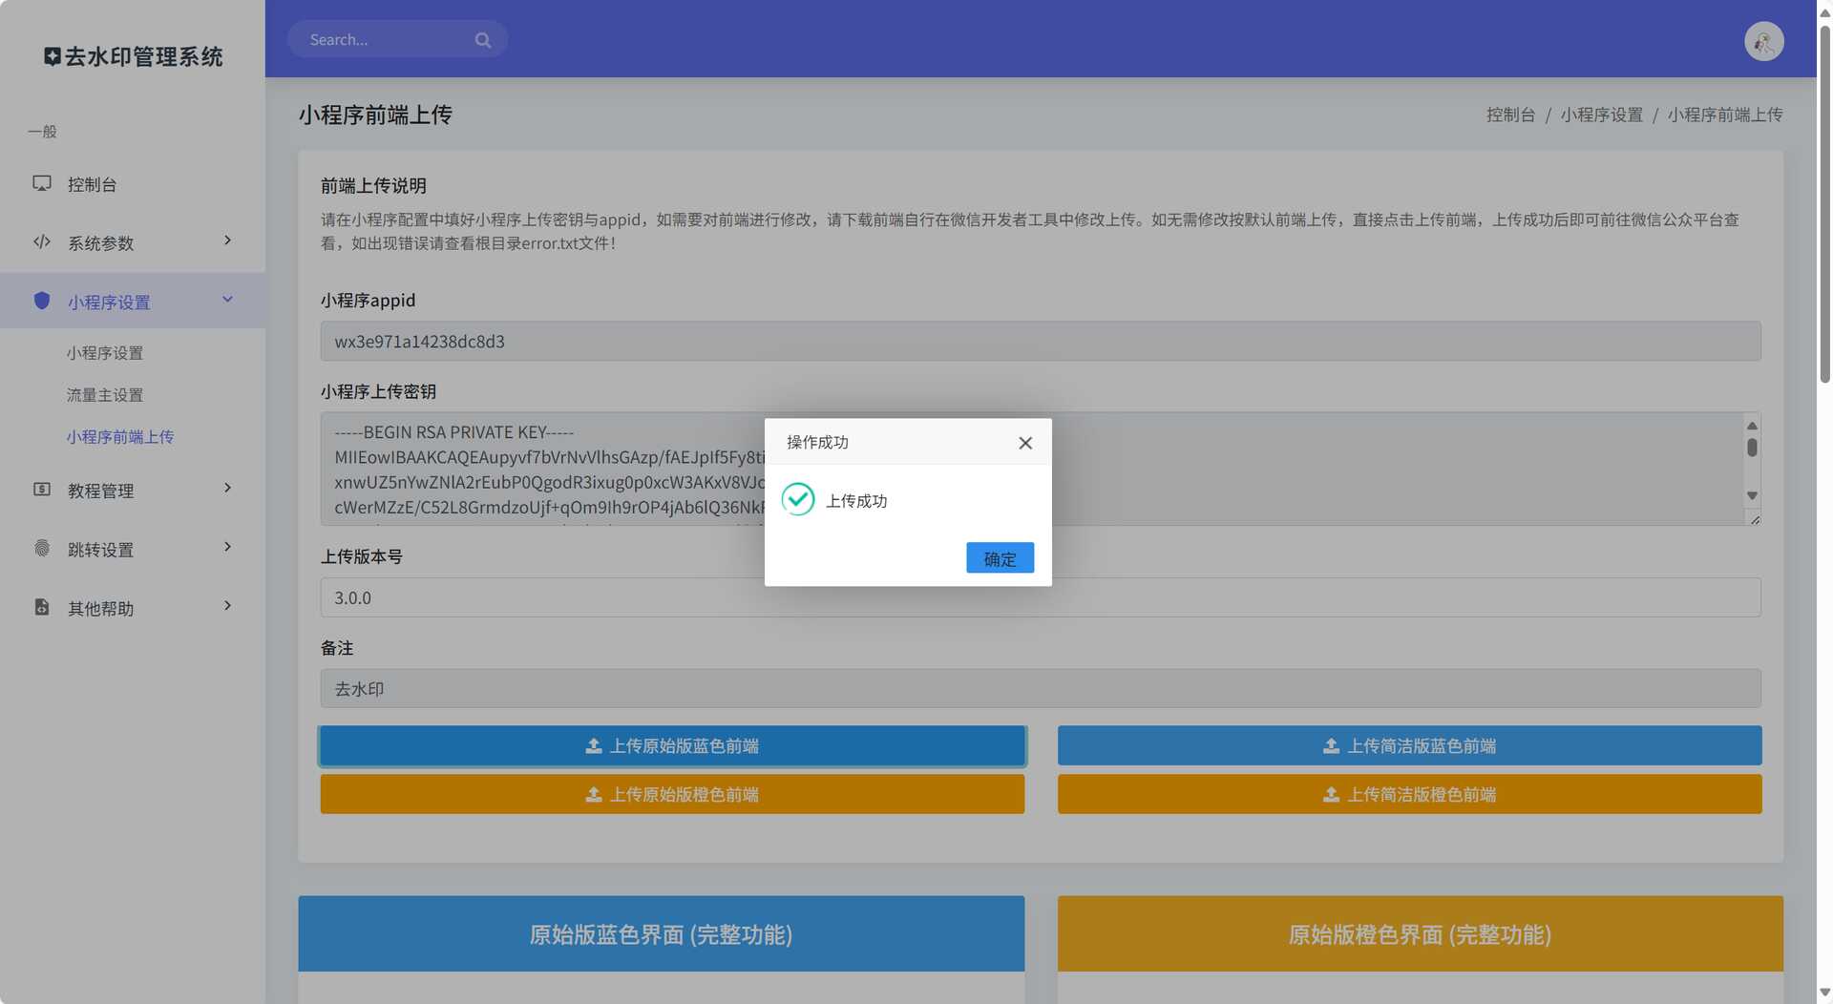
Task: Close the 操作成功 dialog with X
Action: point(1025,443)
